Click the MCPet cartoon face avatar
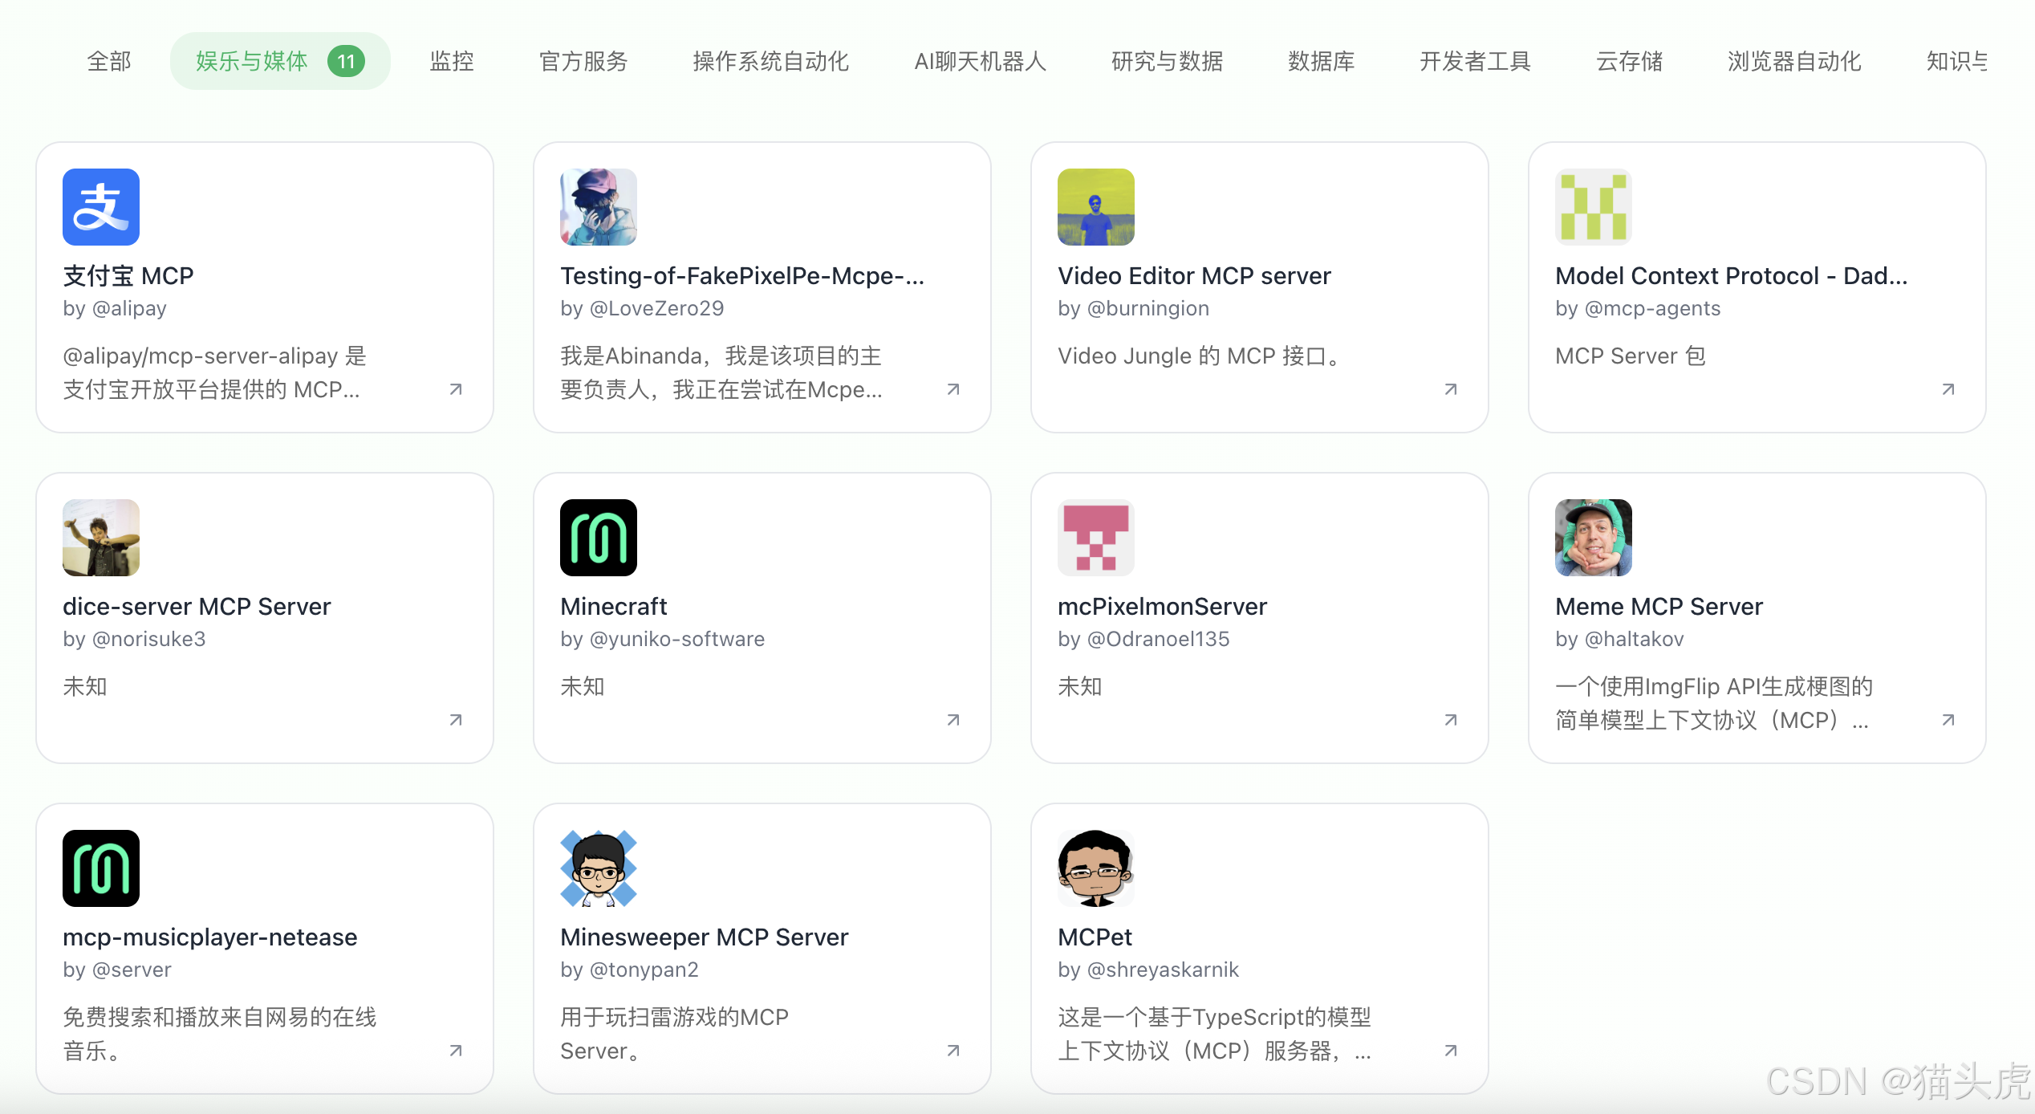Viewport: 2035px width, 1114px height. pos(1096,868)
